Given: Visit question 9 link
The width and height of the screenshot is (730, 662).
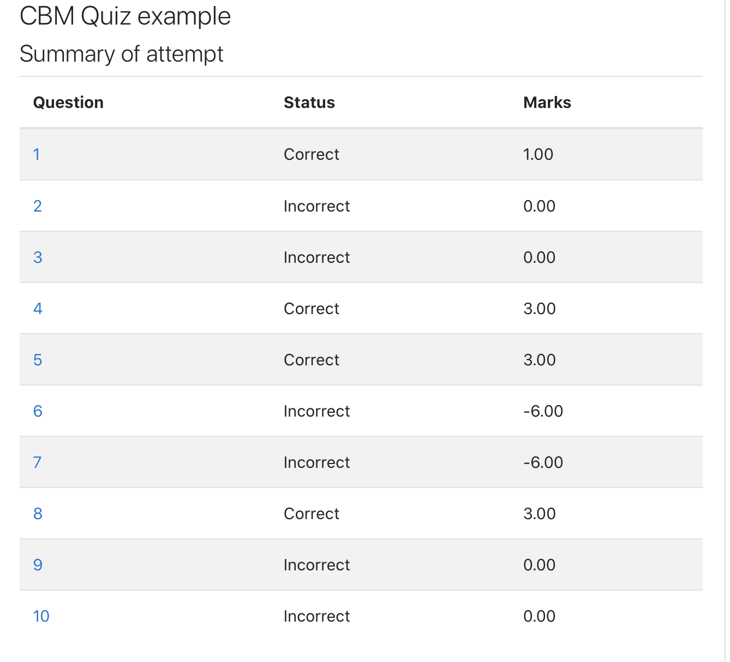Looking at the screenshot, I should pyautogui.click(x=38, y=565).
